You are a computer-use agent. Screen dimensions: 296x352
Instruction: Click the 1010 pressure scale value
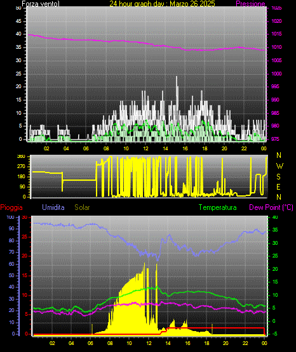(276, 47)
